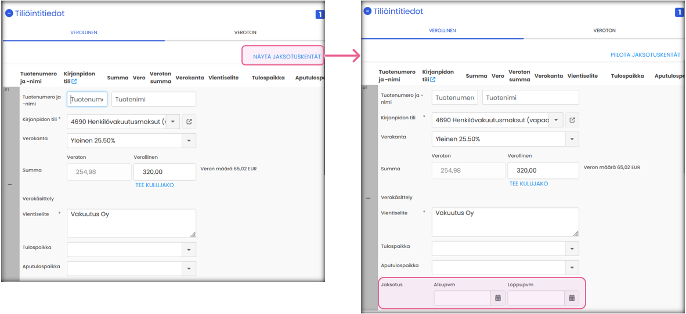Switch to VEROTON tab in left panel
This screenshot has height=314, width=686.
point(245,32)
